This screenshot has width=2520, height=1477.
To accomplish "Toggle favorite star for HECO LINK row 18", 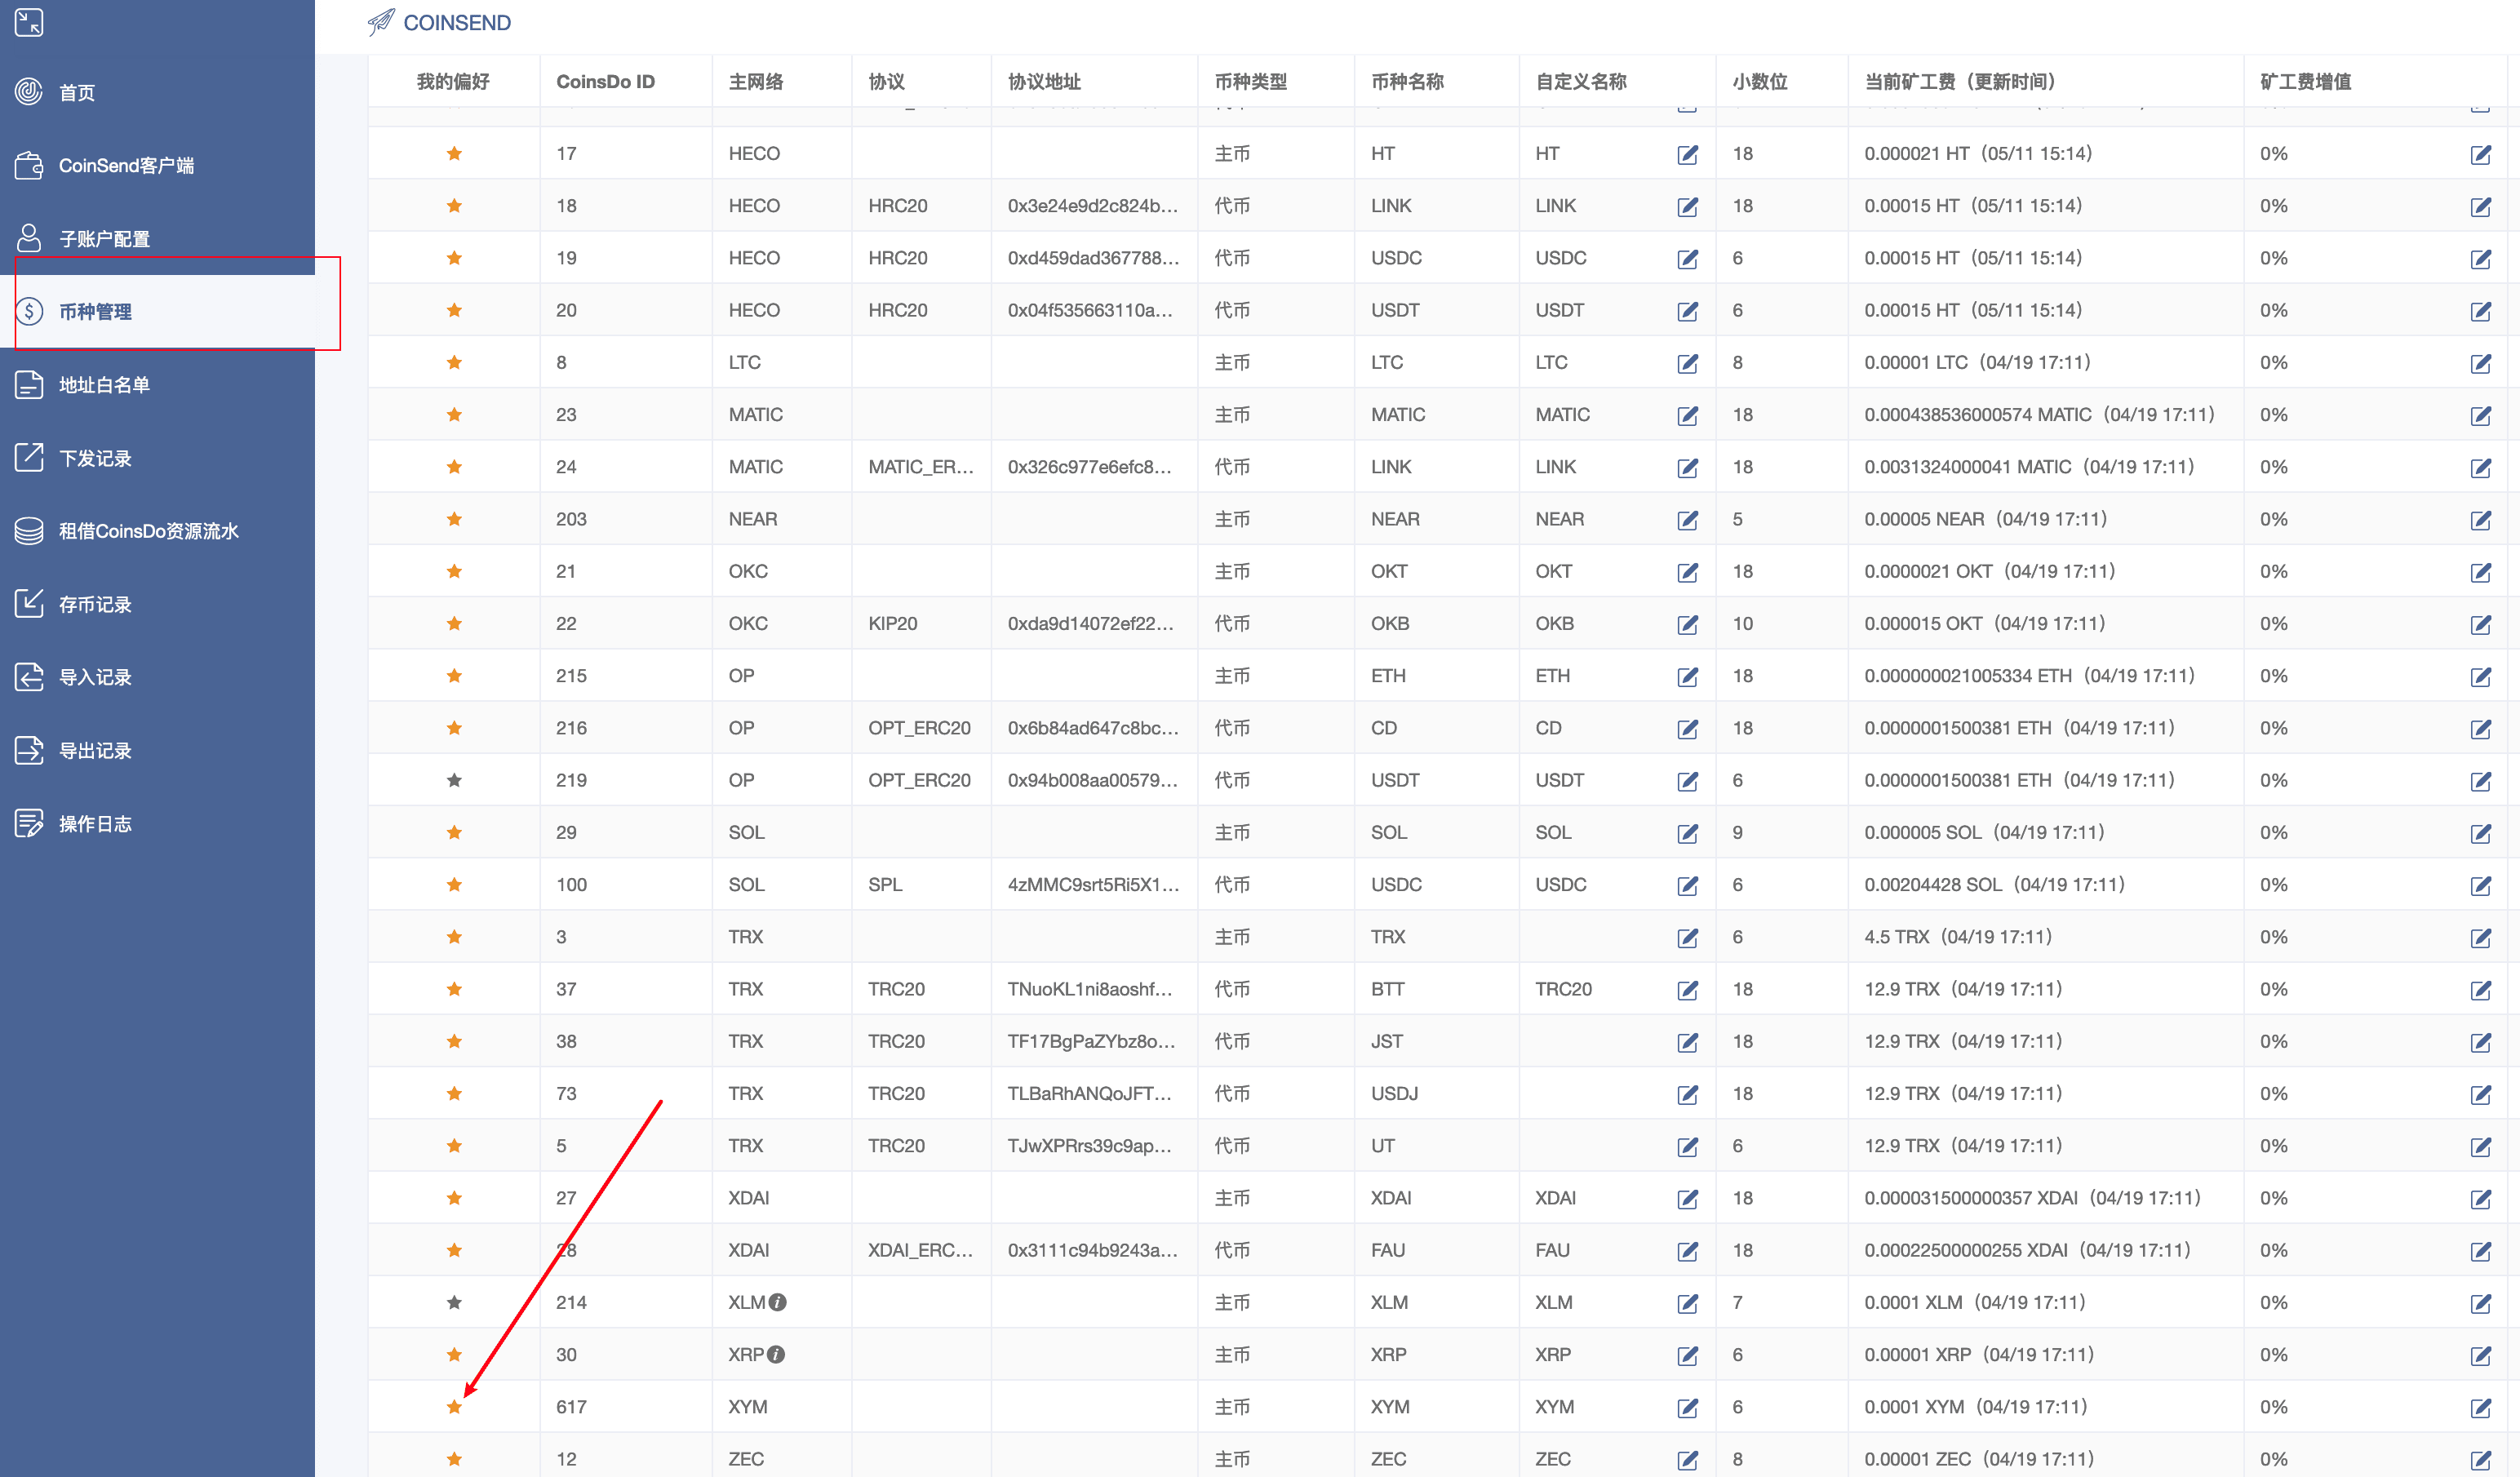I will click(x=454, y=206).
